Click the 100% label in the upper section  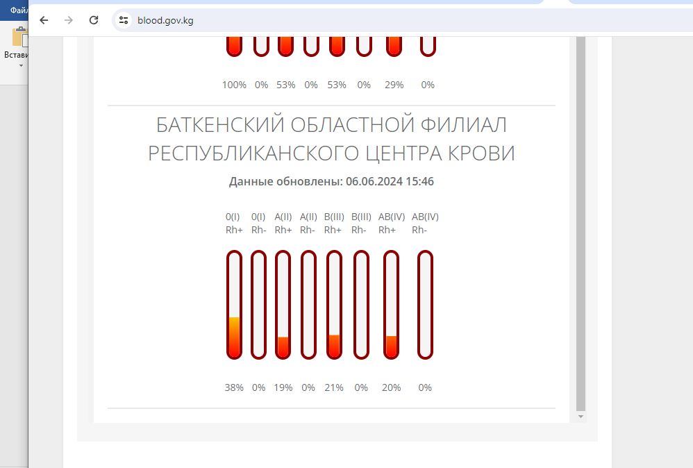[234, 85]
